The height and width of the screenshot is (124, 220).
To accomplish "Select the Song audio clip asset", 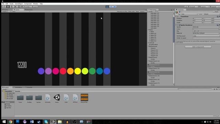I will point(84,97).
